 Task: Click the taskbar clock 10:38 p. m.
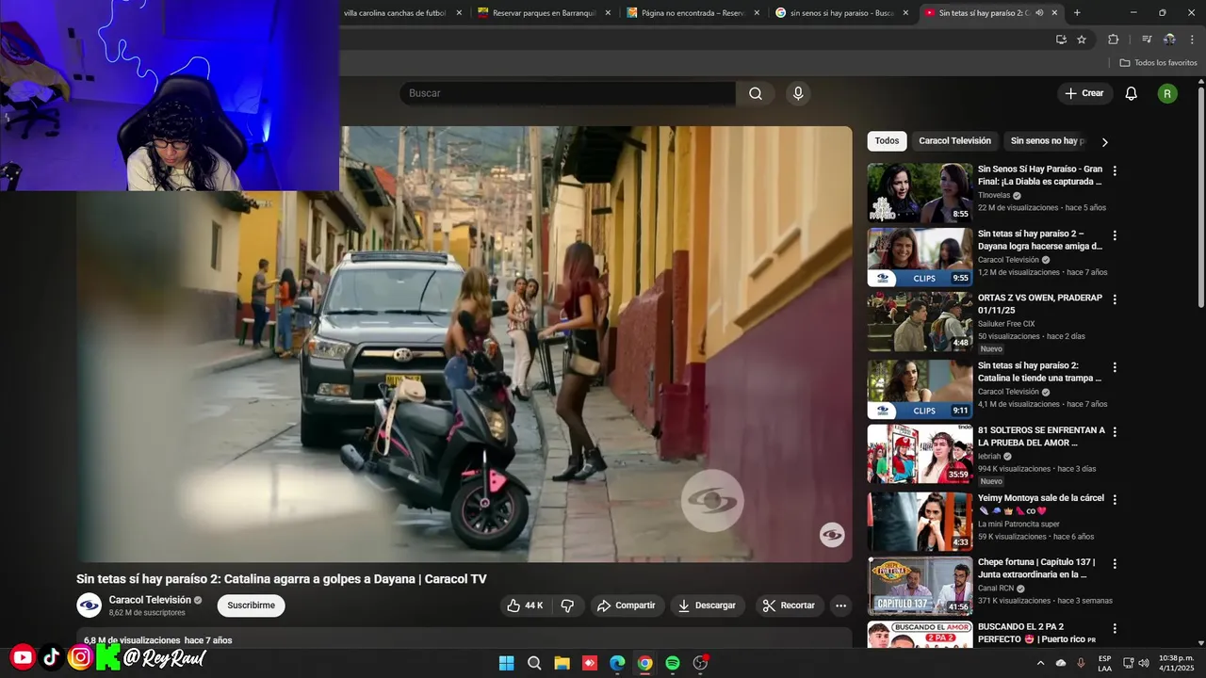coord(1176,663)
